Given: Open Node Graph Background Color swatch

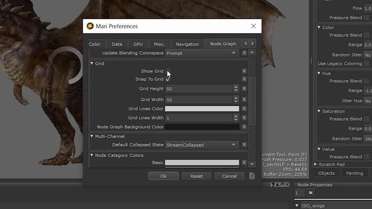Looking at the screenshot, I should (x=202, y=127).
